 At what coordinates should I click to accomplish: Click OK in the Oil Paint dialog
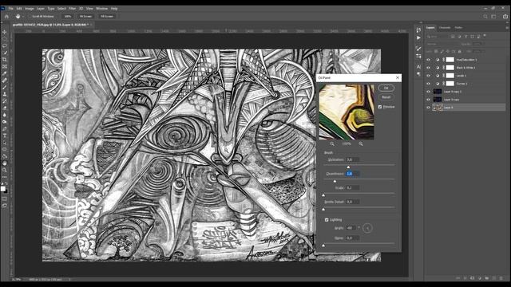point(386,88)
